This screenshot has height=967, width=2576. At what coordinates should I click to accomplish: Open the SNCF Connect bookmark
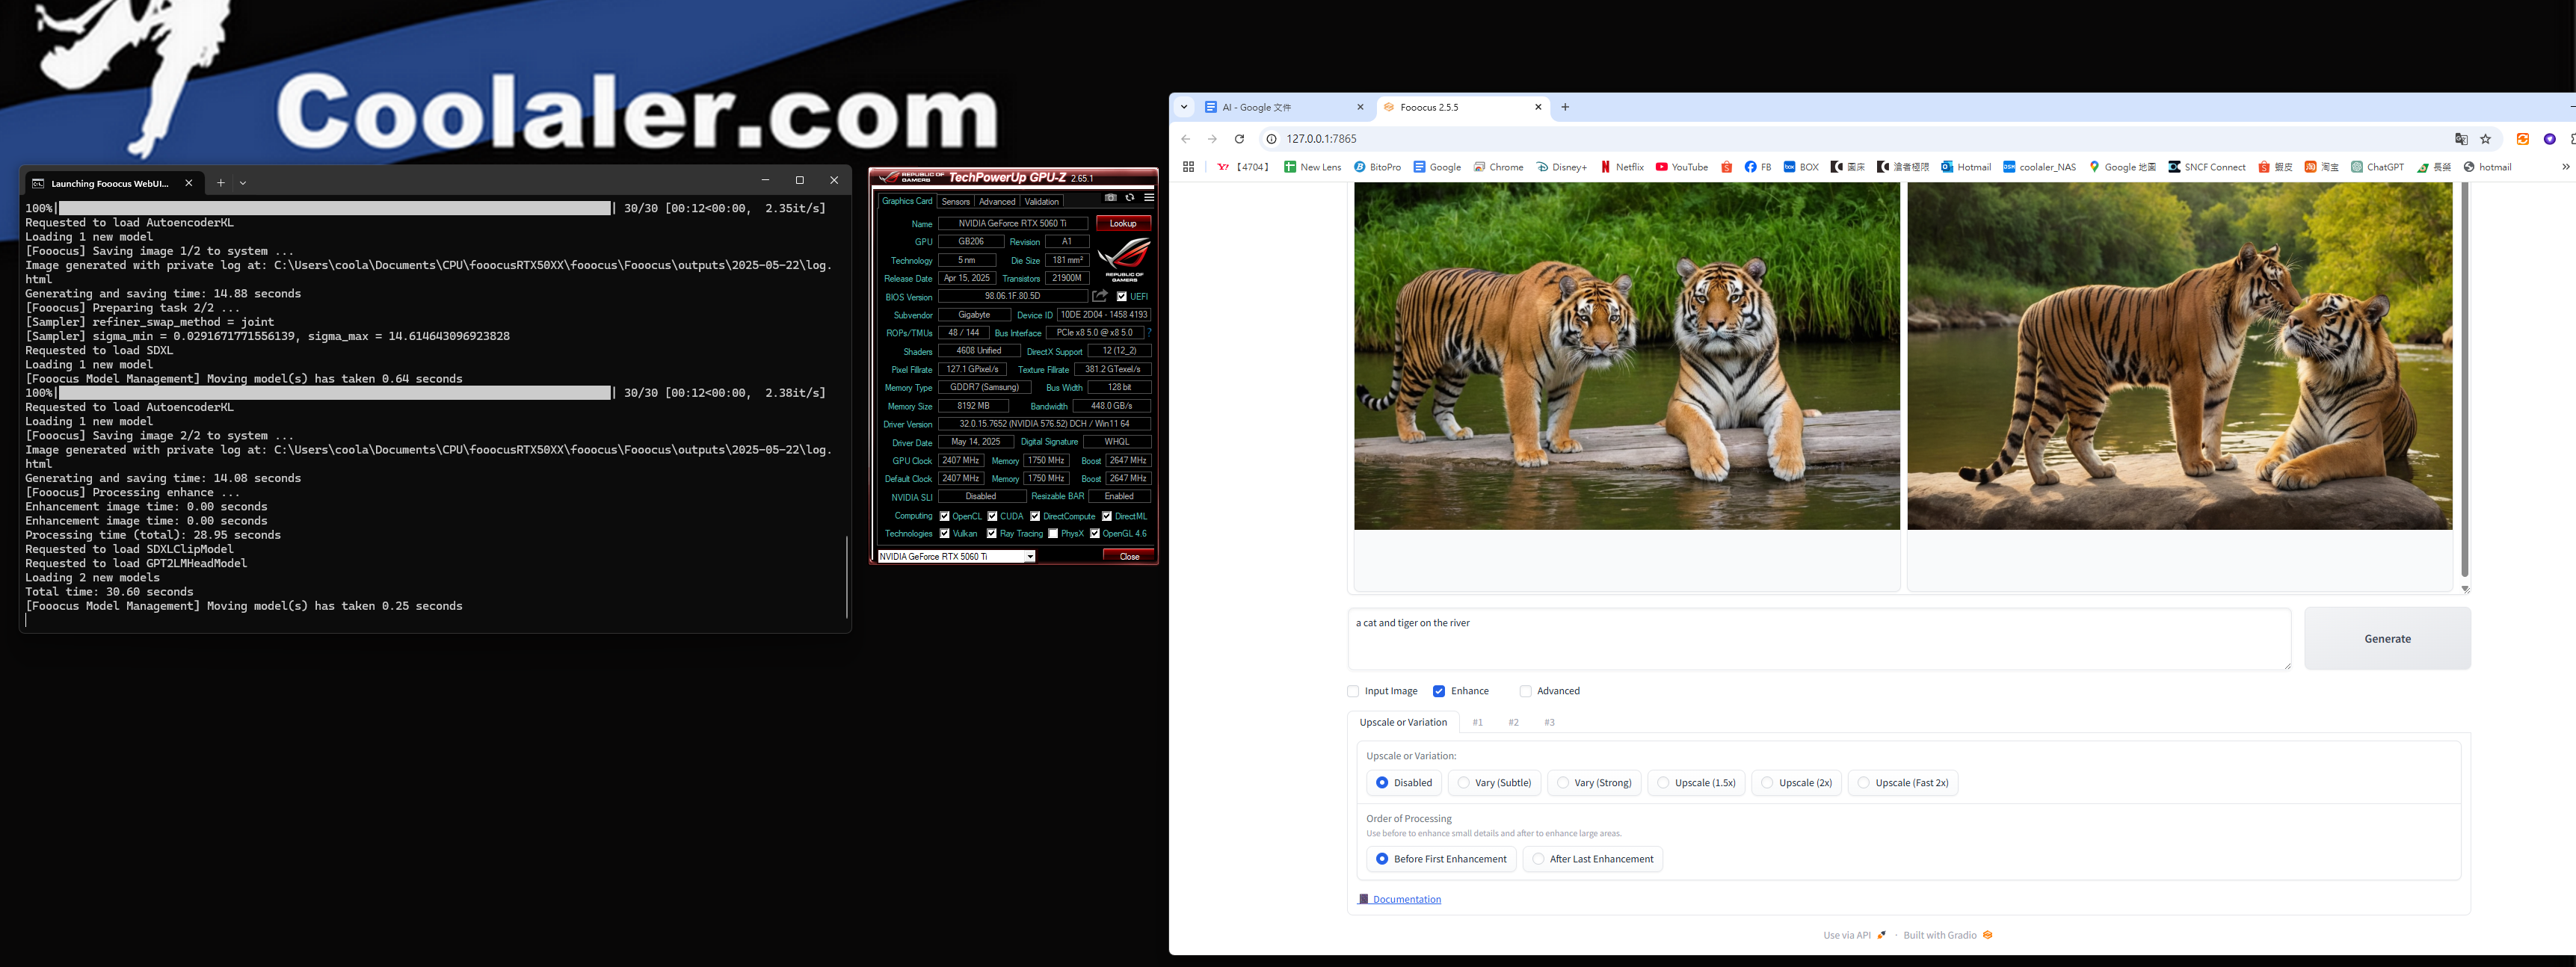click(2206, 167)
